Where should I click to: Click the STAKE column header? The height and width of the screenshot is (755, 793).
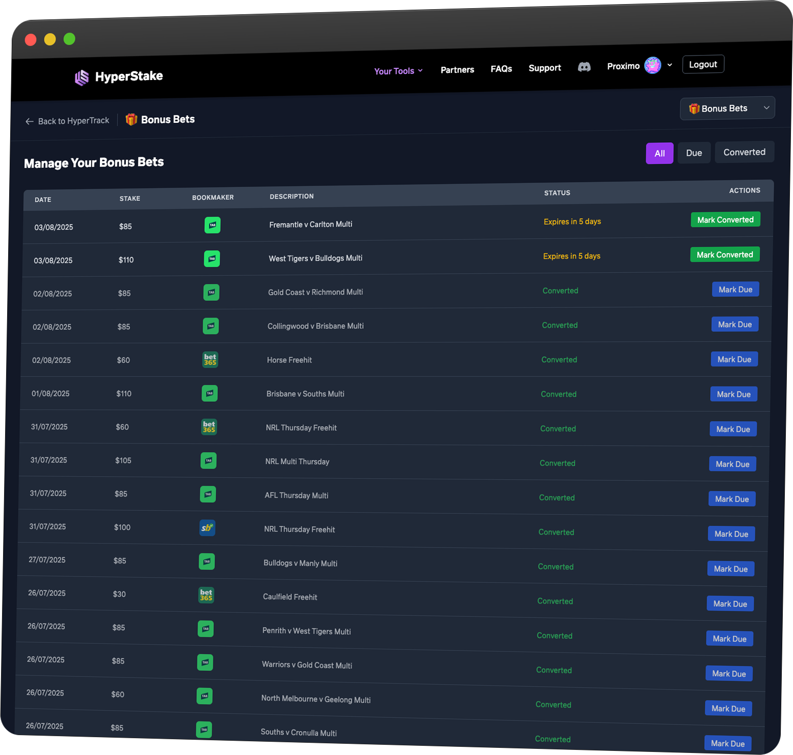(x=130, y=198)
